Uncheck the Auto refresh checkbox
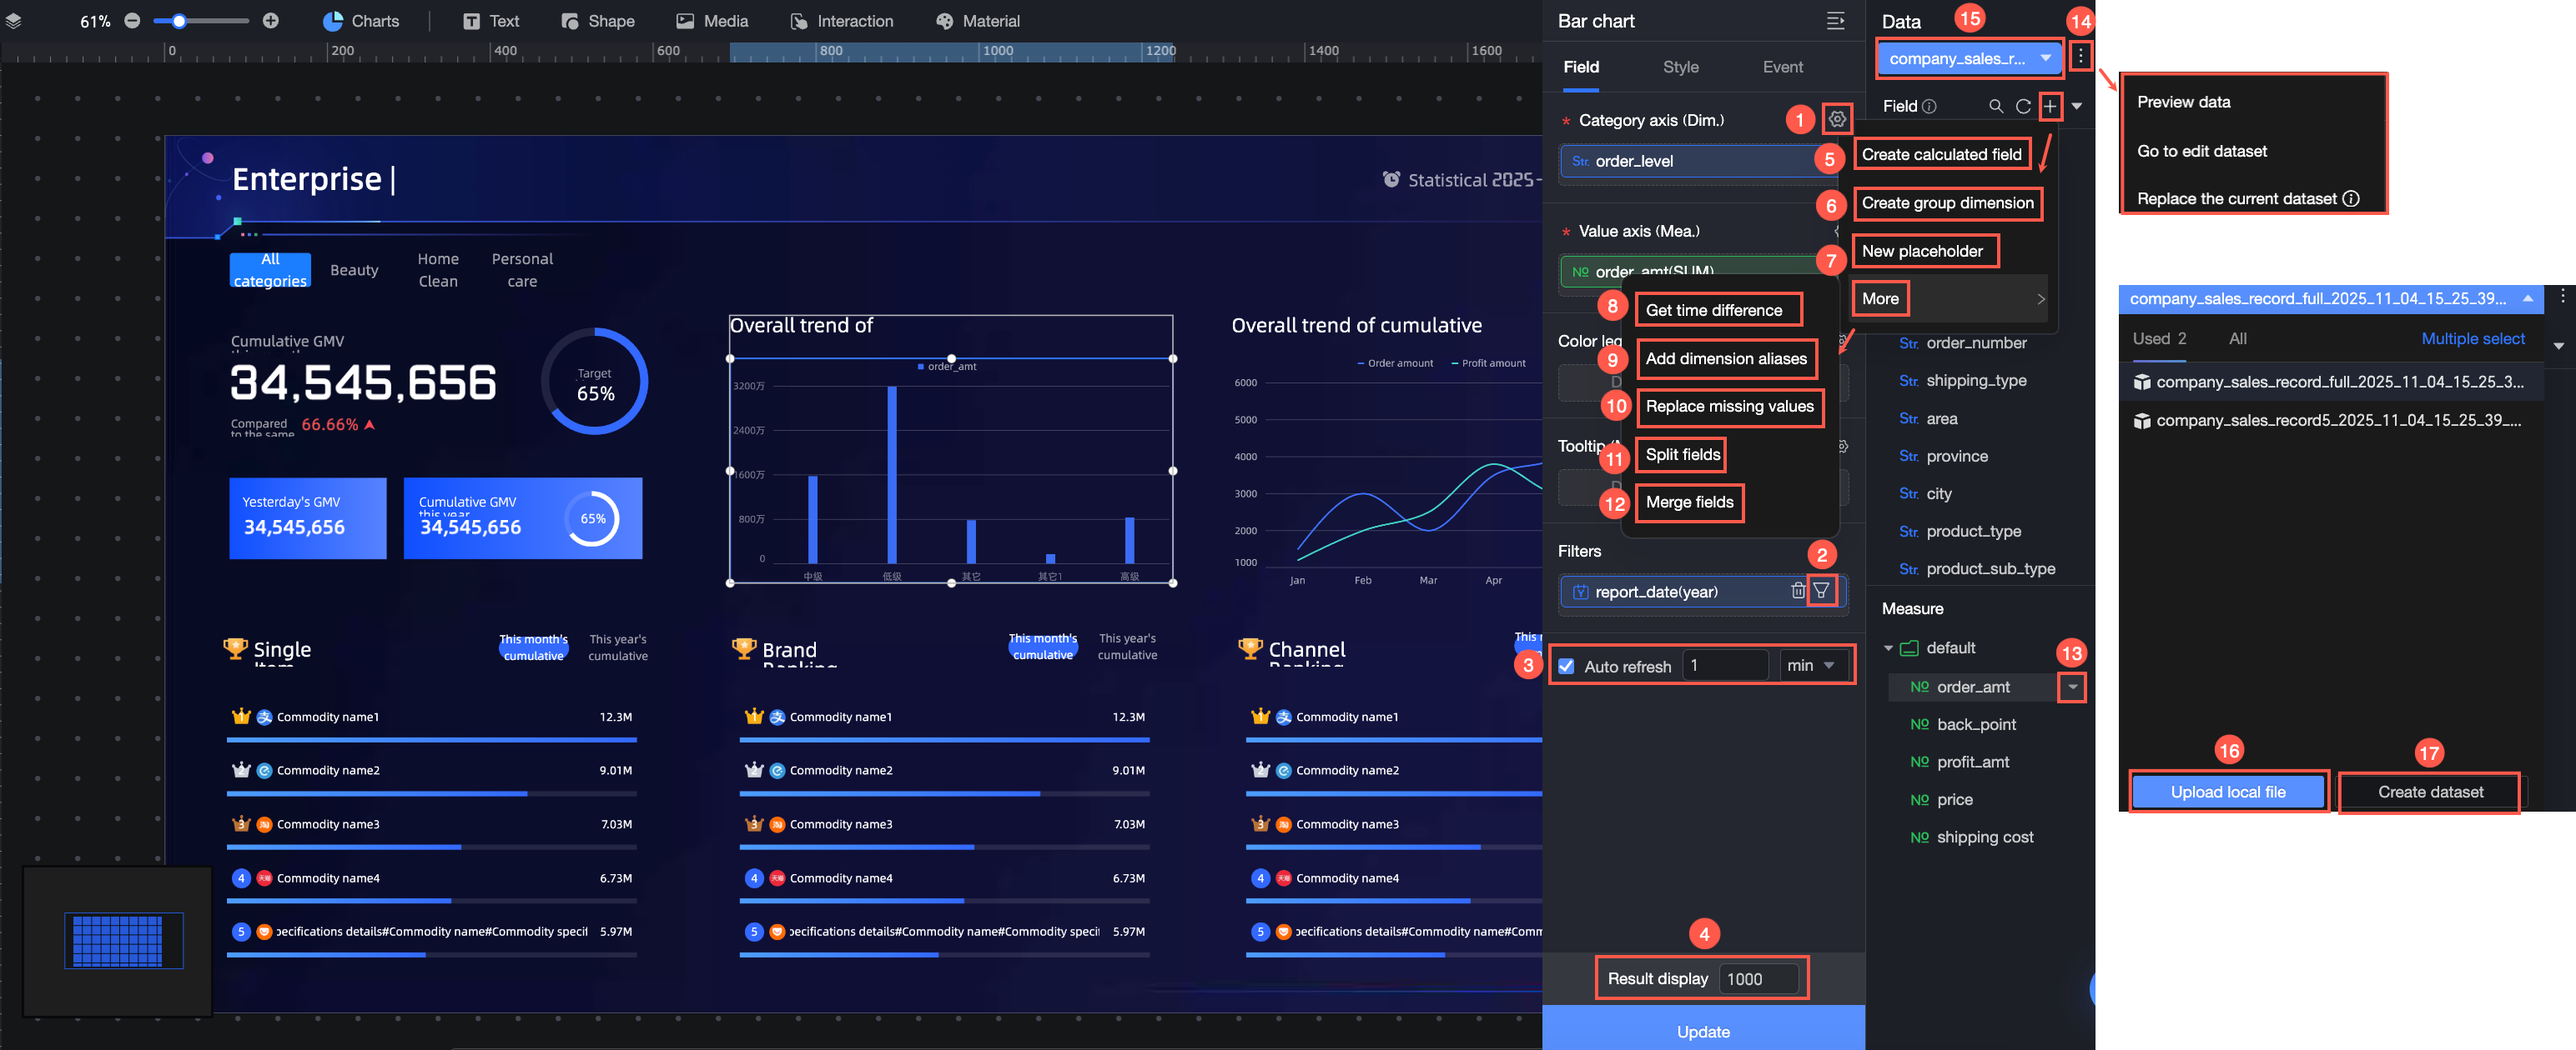2576x1050 pixels. tap(1566, 665)
